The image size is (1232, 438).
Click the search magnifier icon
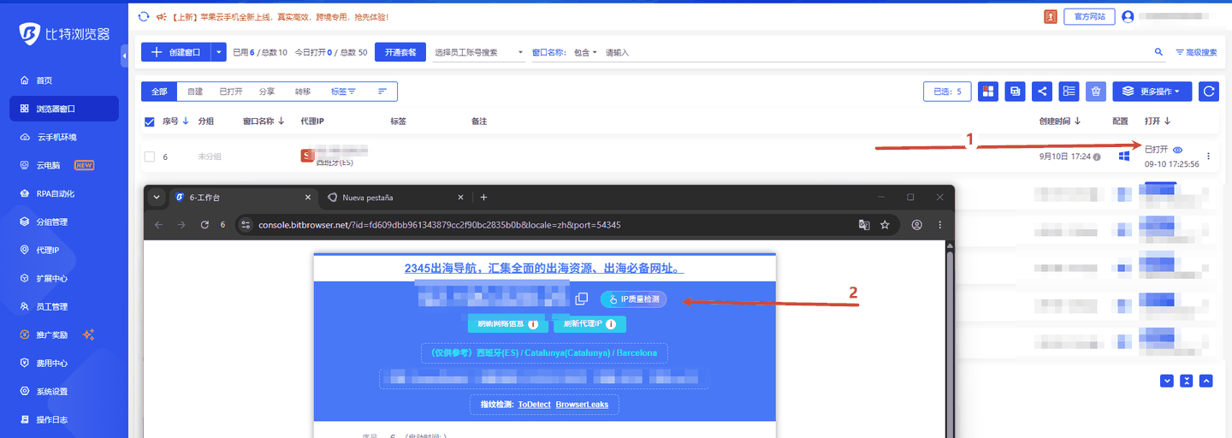pyautogui.click(x=1159, y=52)
